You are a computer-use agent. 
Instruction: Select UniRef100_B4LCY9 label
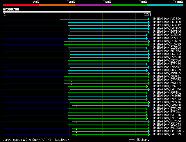tap(167, 134)
